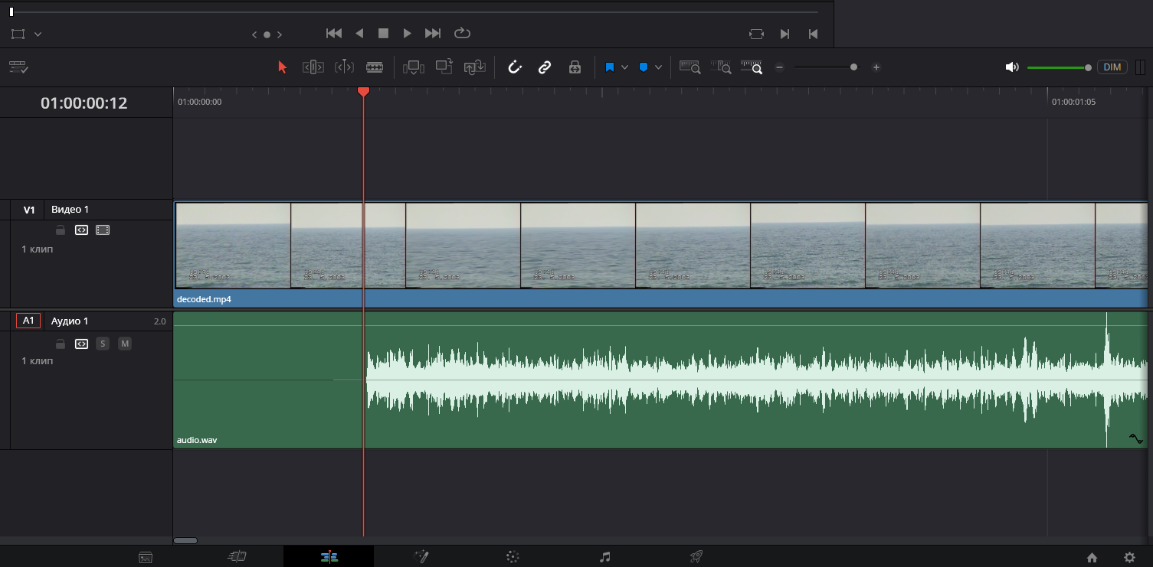Click the position lock icon
This screenshot has width=1153, height=567.
[575, 67]
